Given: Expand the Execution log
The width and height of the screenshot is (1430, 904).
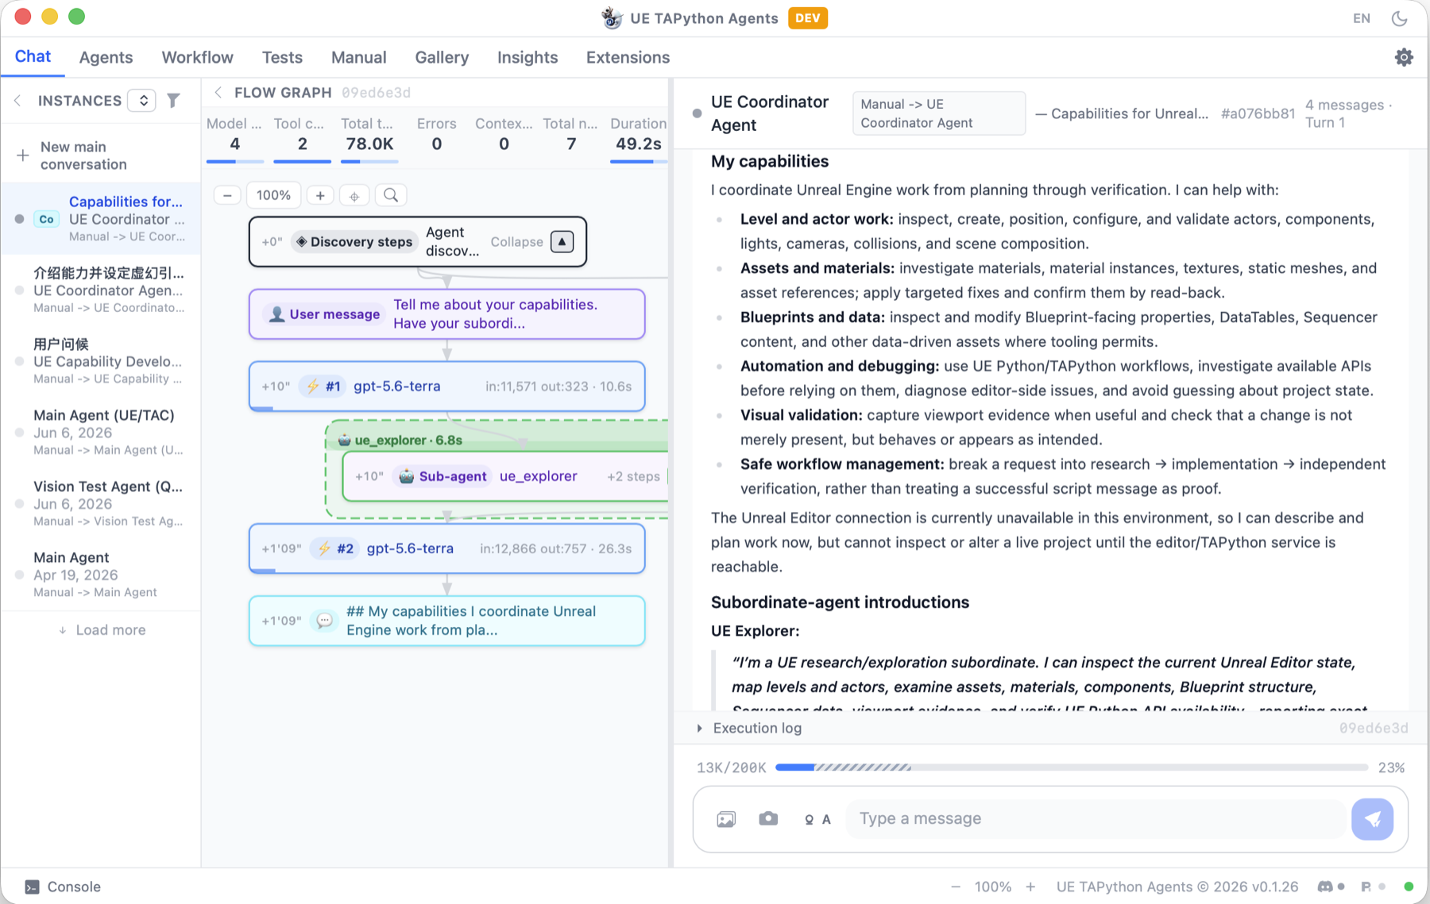Looking at the screenshot, I should click(x=749, y=728).
